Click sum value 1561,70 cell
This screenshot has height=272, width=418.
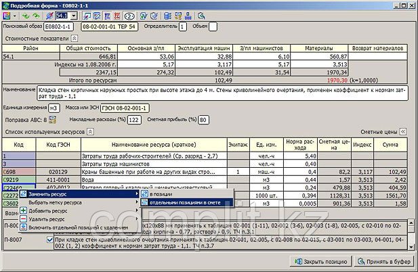[390, 196]
